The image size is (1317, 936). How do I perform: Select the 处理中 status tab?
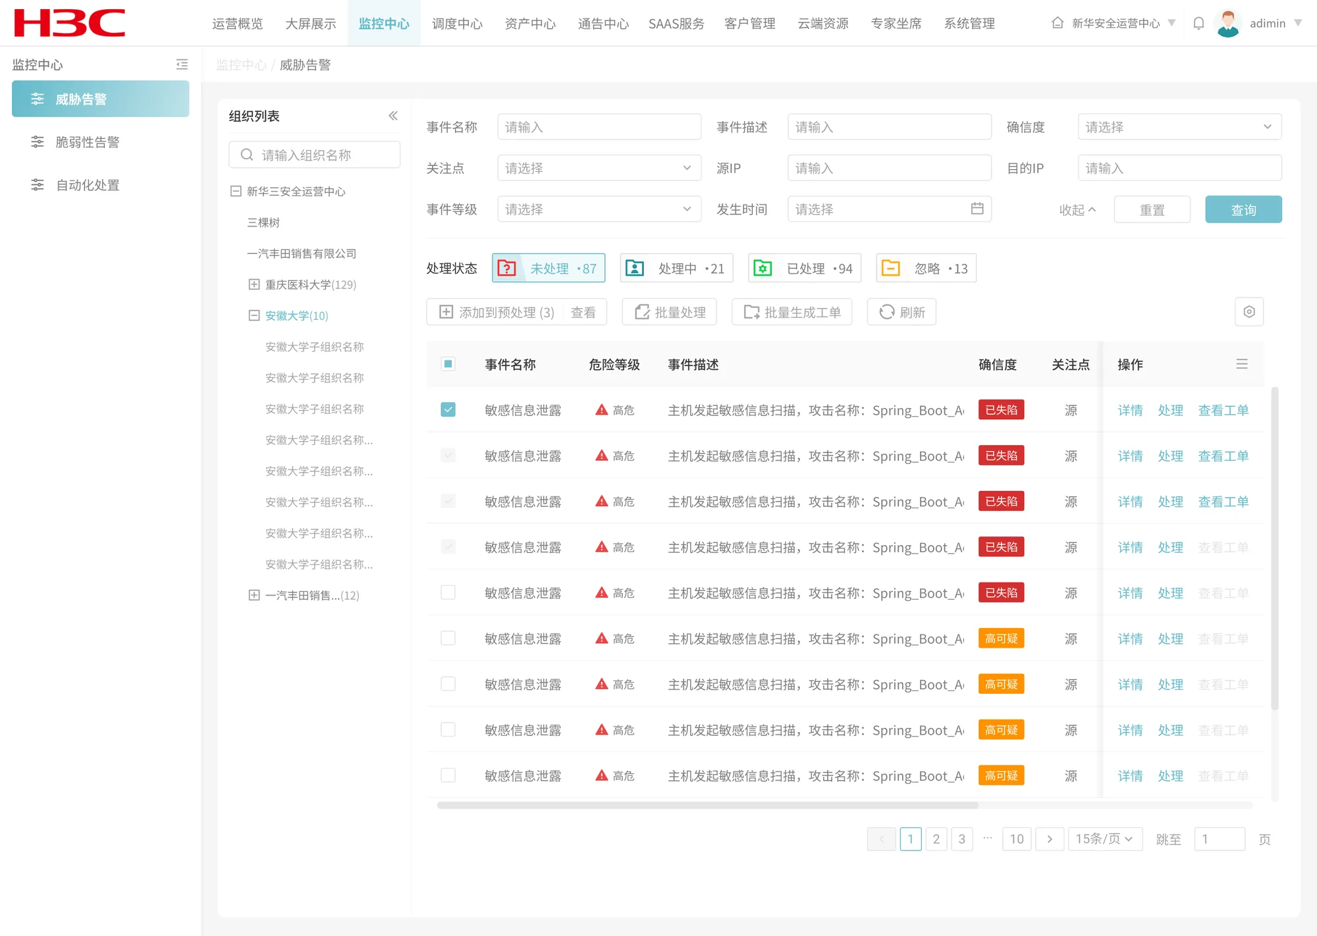[676, 269]
